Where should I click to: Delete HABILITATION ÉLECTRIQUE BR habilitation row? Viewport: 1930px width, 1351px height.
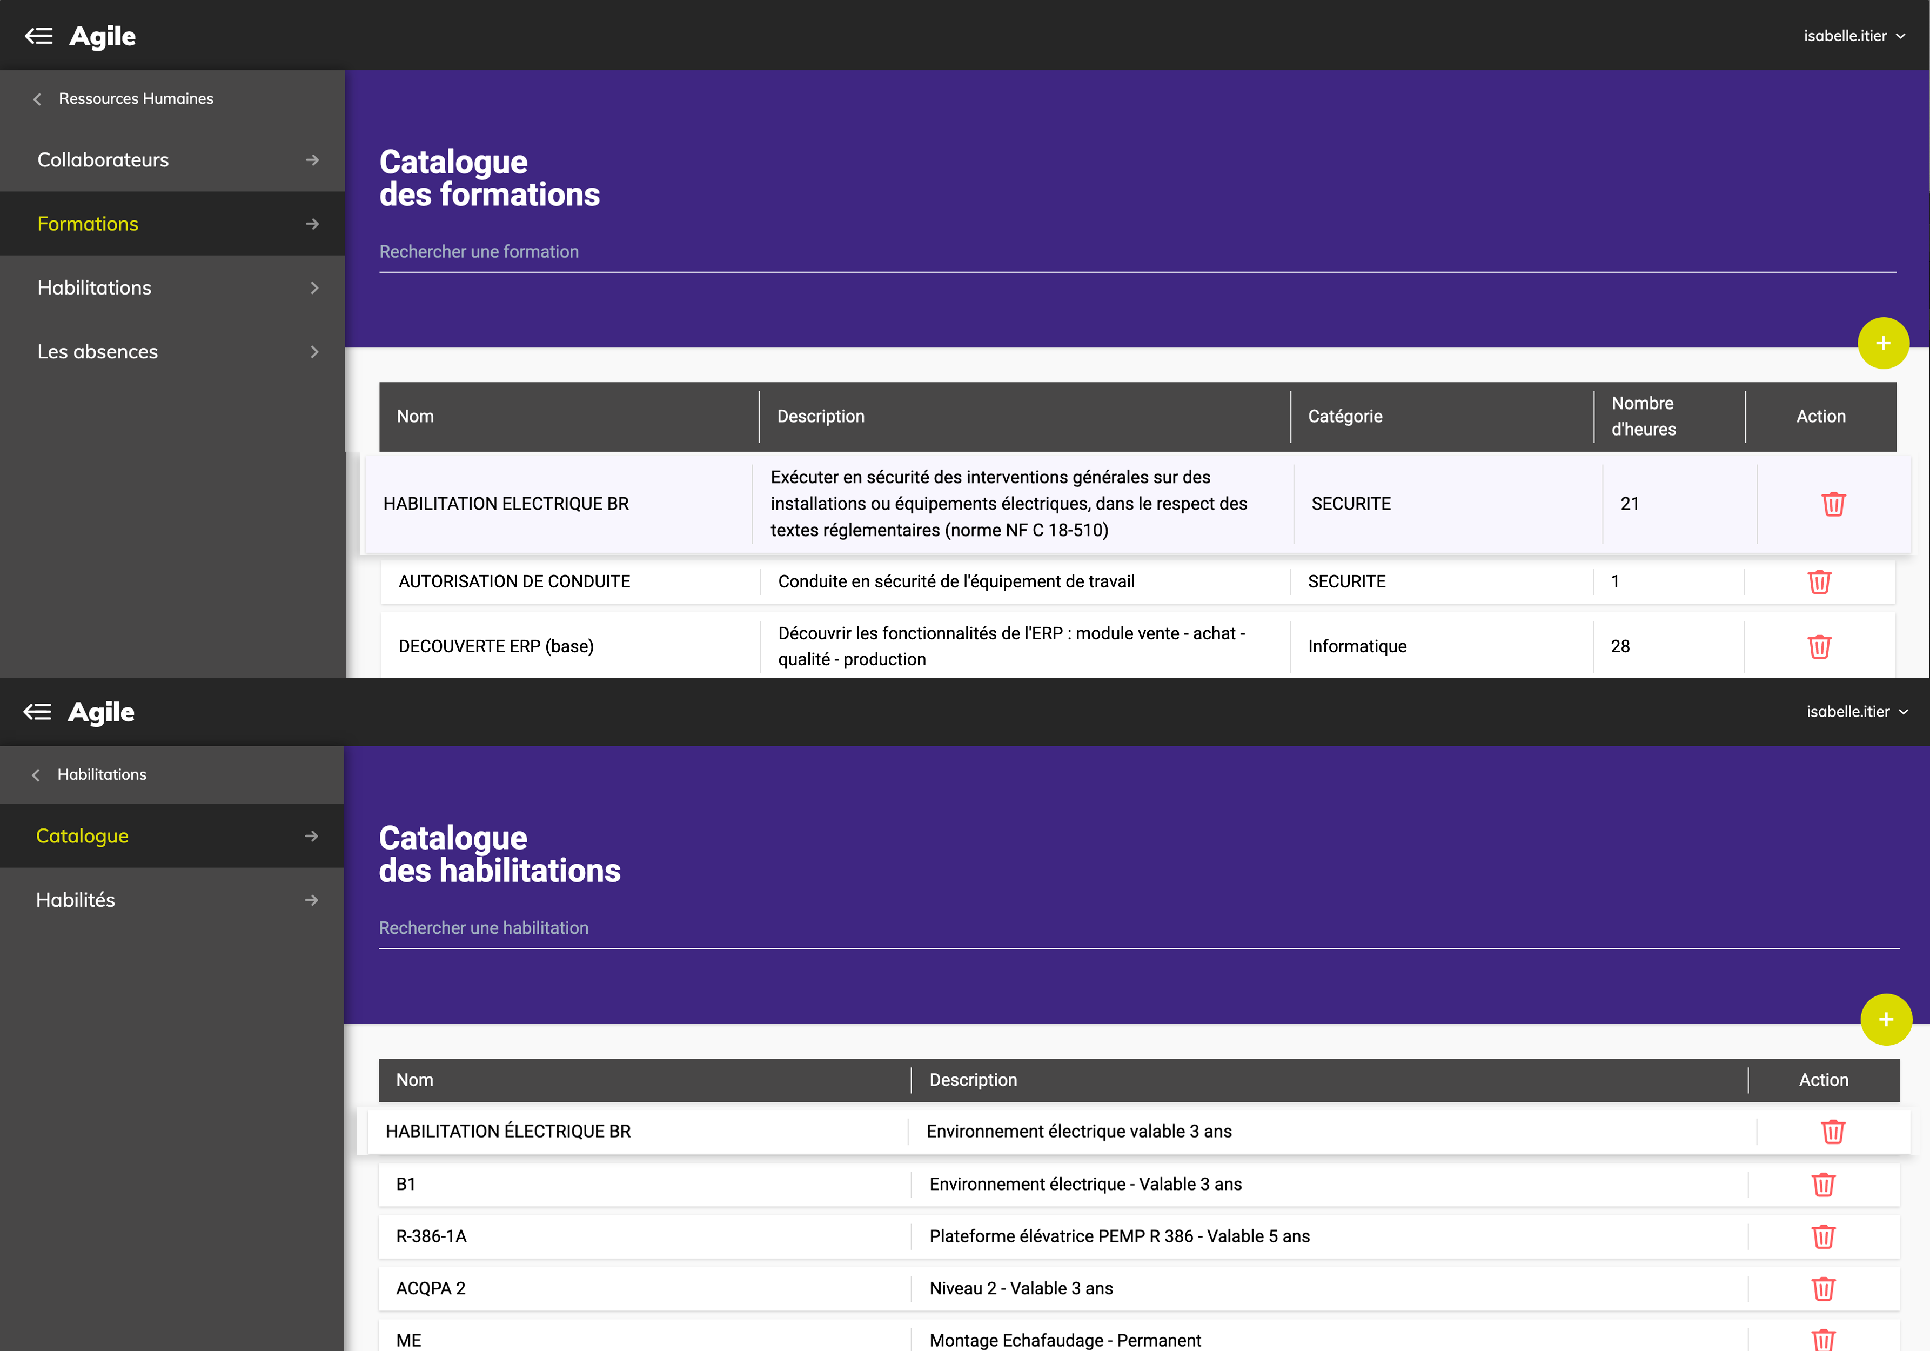(1833, 1132)
